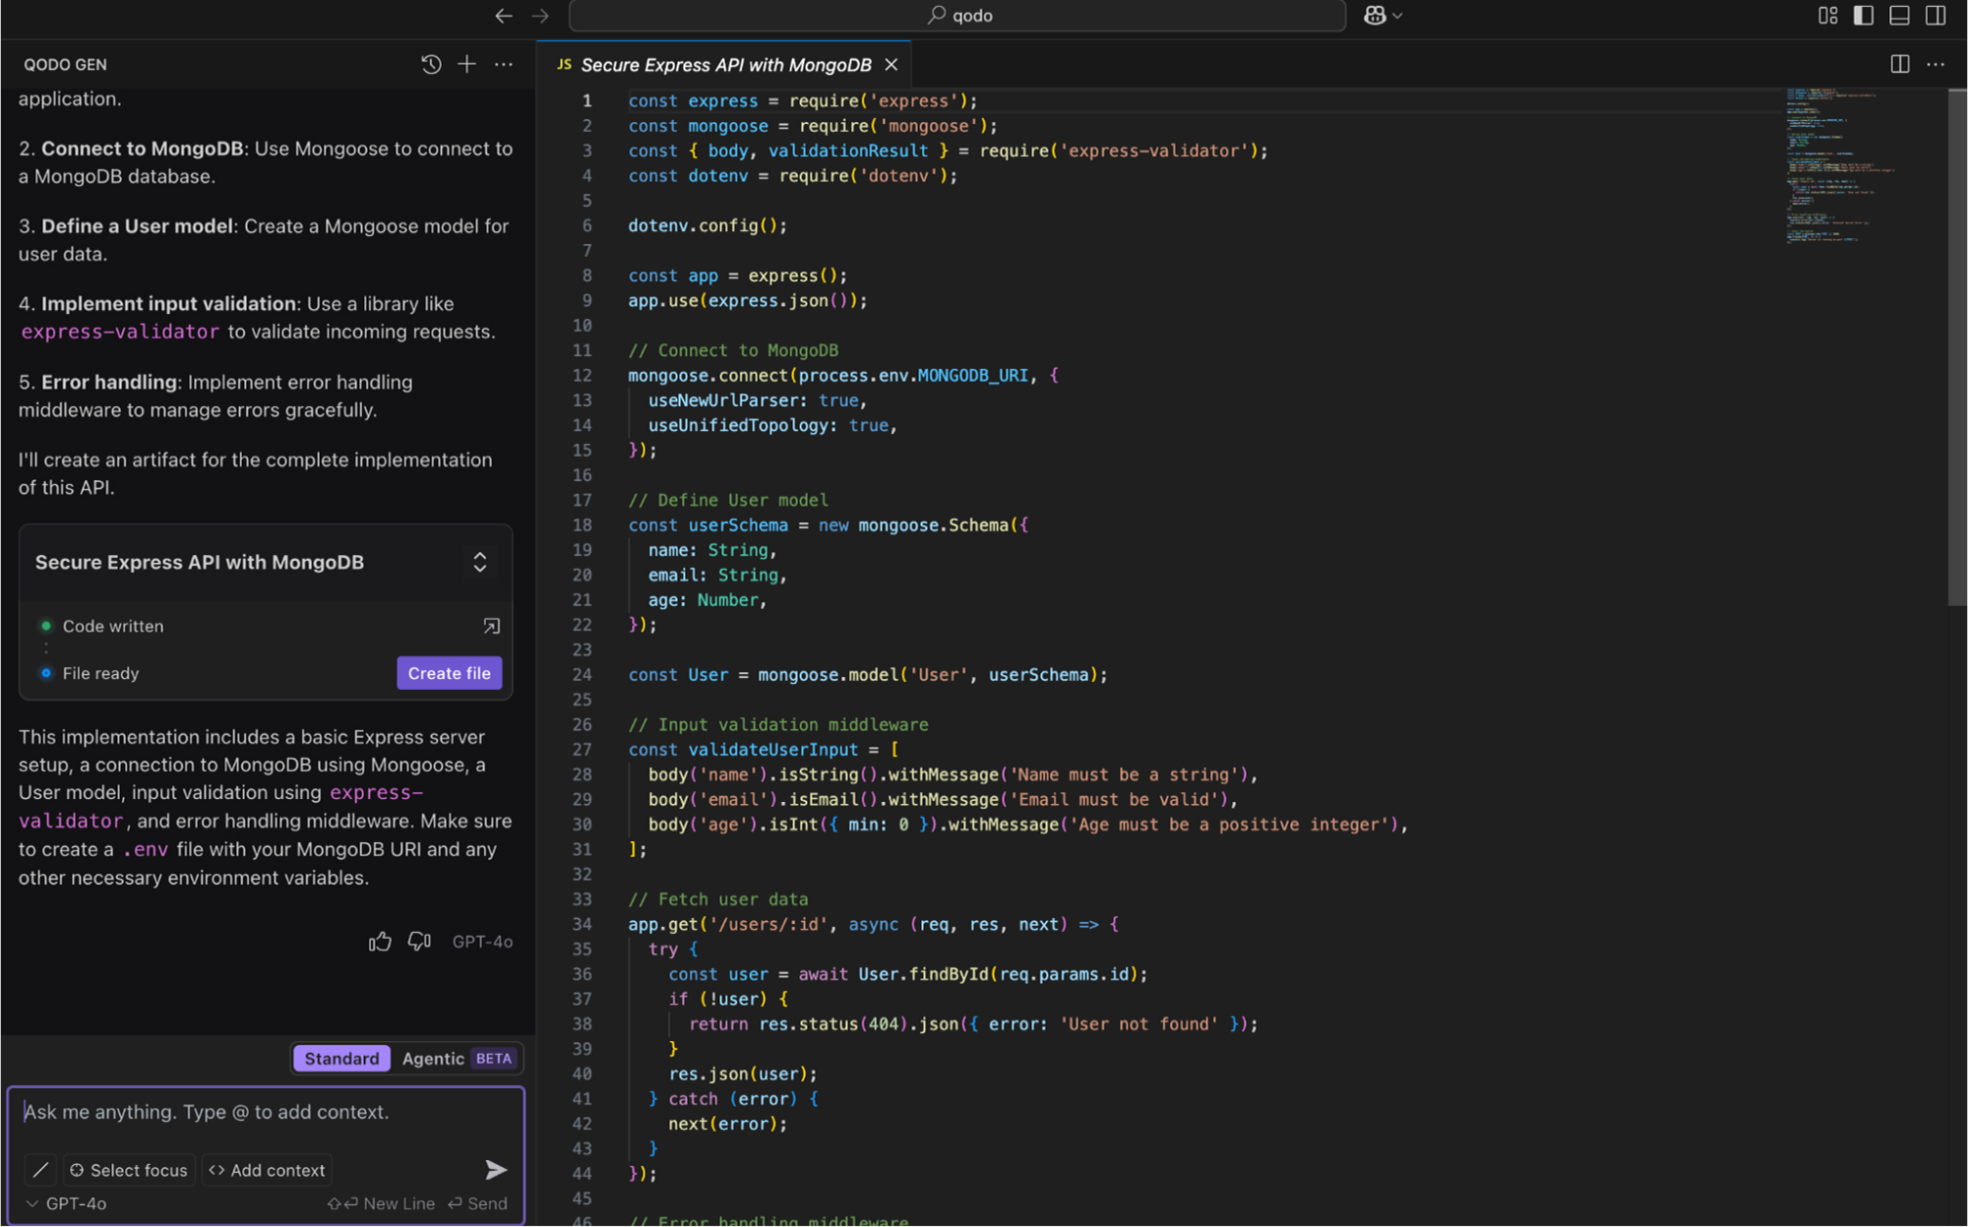Split the editor to the right
Viewport: 1968px width, 1227px height.
[x=1899, y=65]
